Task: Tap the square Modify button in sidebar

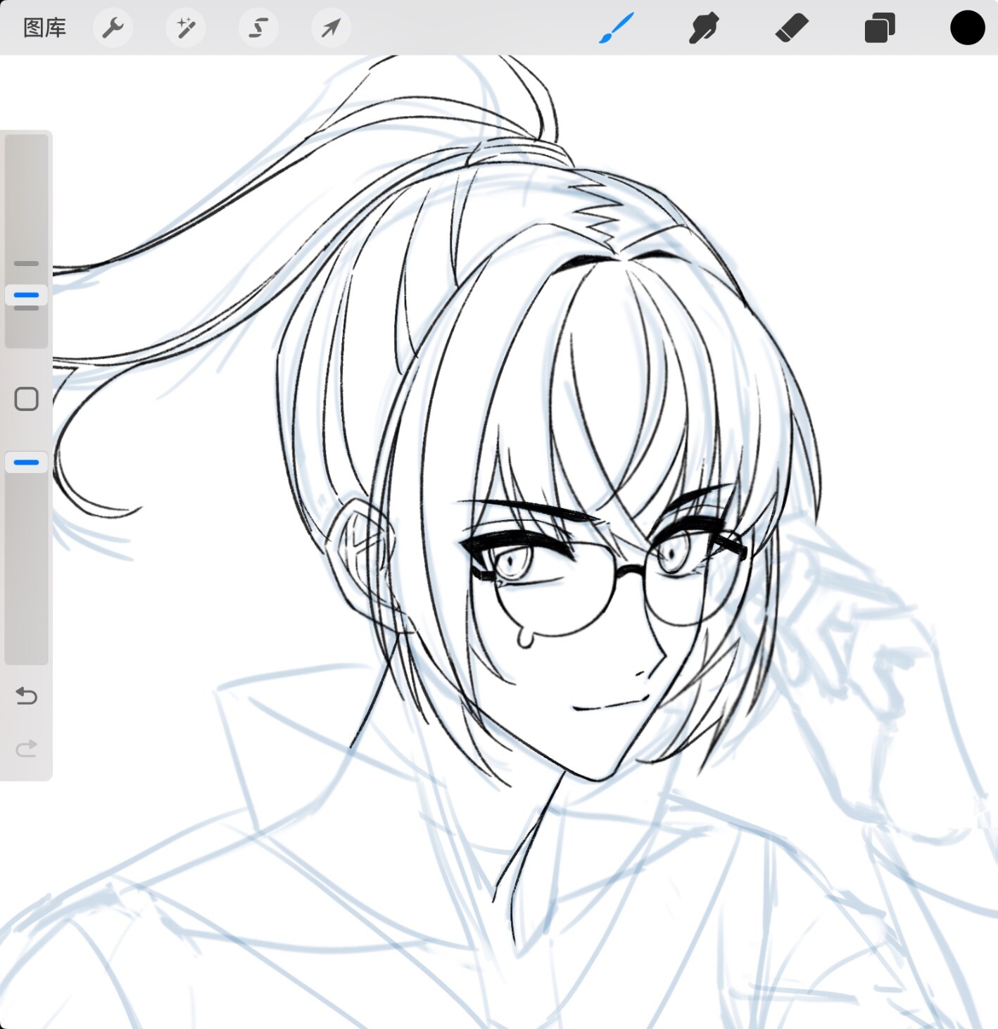Action: click(26, 399)
